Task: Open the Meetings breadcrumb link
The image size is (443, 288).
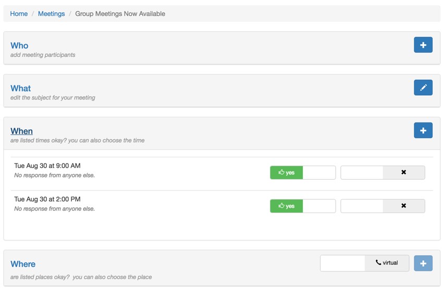Action: click(52, 14)
